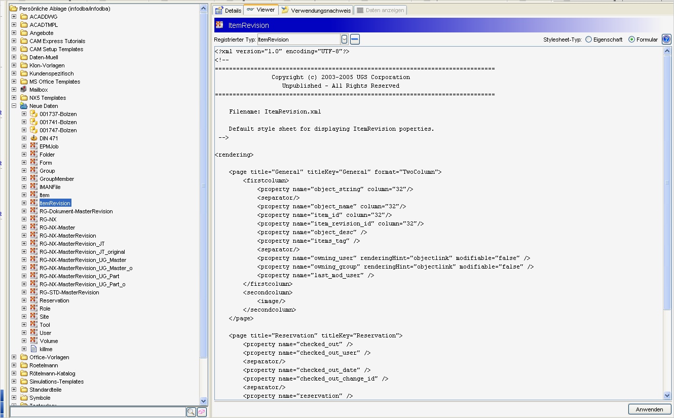
Task: Click the Reservation stylesheet icon
Action: coord(34,300)
